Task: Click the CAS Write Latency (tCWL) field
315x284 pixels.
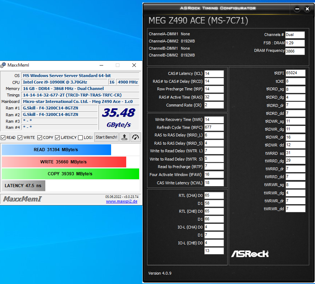Action: (214, 182)
